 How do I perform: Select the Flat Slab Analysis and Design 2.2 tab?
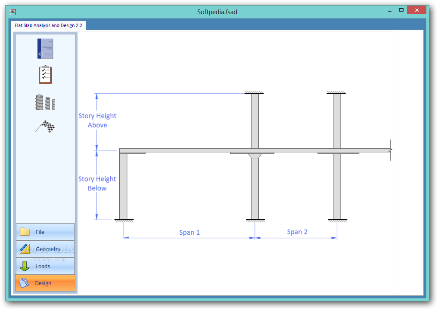(49, 25)
